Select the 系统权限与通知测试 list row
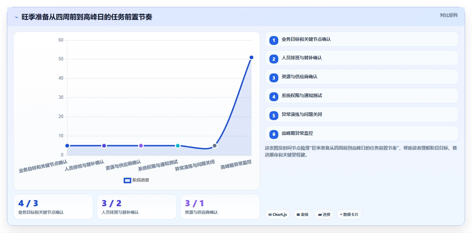This screenshot has width=472, height=233. (362, 96)
